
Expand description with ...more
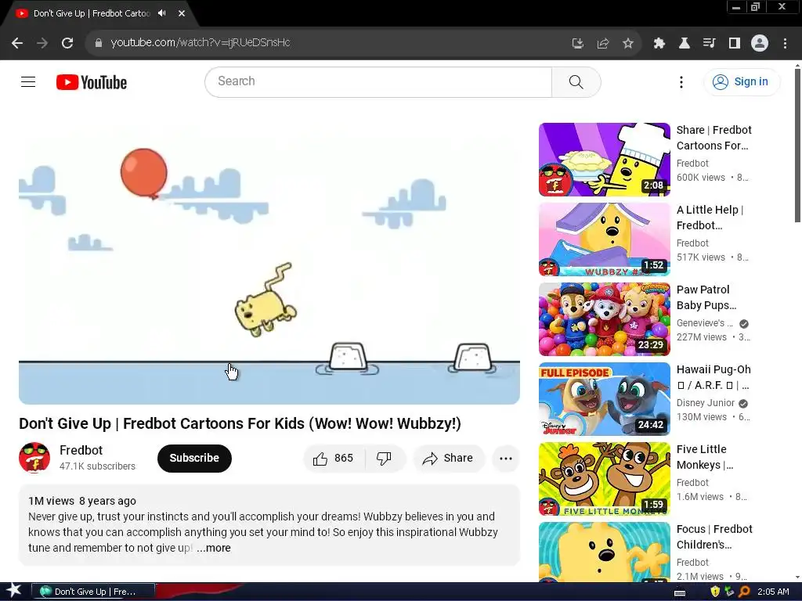(214, 548)
